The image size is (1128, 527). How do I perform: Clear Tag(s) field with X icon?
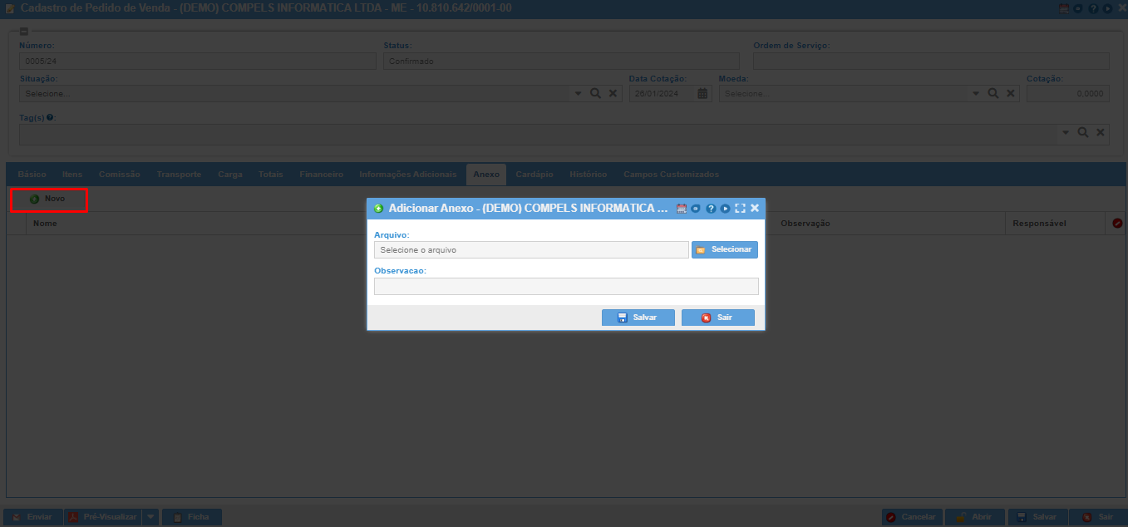point(1101,133)
